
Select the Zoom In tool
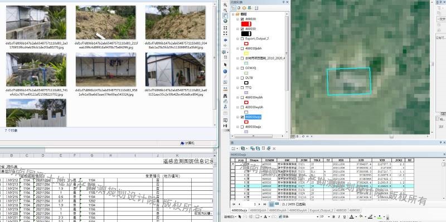(x=225, y=4)
